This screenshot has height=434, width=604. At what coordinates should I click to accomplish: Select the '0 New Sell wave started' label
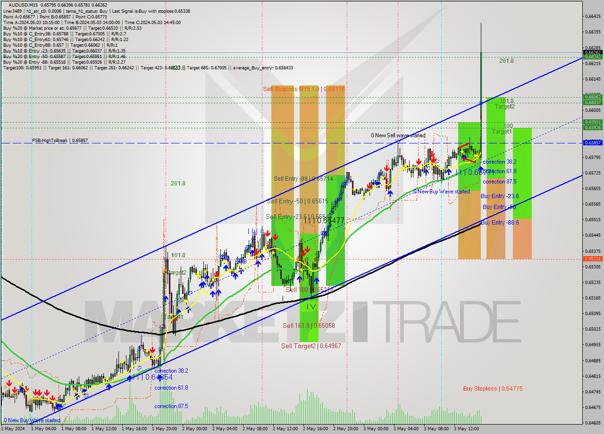click(398, 135)
